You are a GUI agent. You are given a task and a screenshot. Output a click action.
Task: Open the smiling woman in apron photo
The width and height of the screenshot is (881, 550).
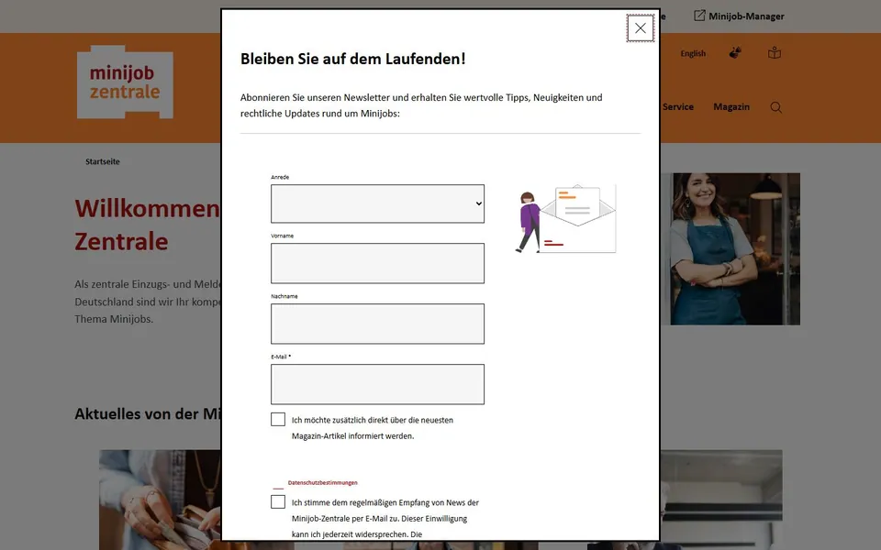pos(730,248)
